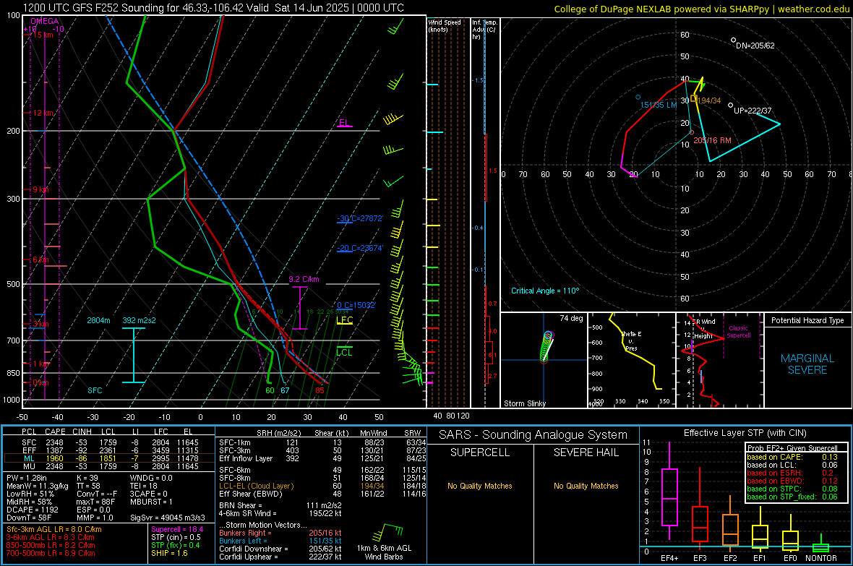Click the based on CAPE probability row

(792, 457)
